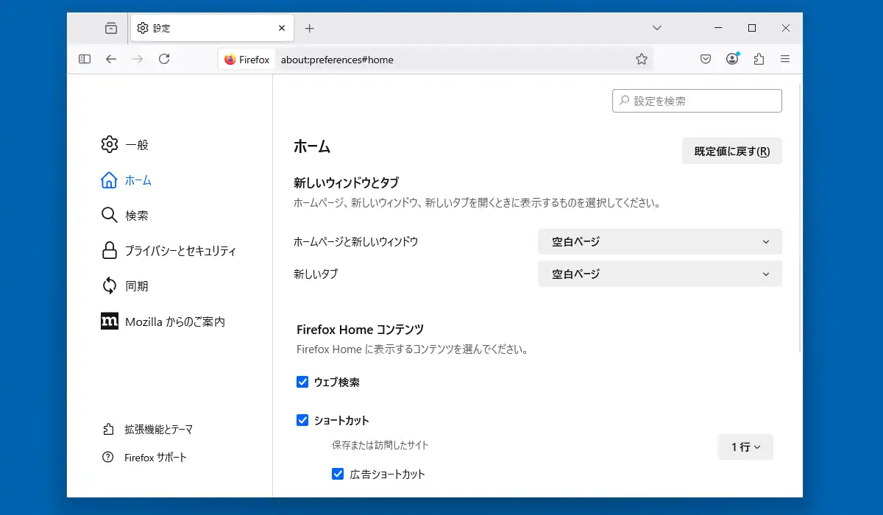883x515 pixels.
Task: Click the address bar URL about:preferences#home
Action: pyautogui.click(x=337, y=60)
